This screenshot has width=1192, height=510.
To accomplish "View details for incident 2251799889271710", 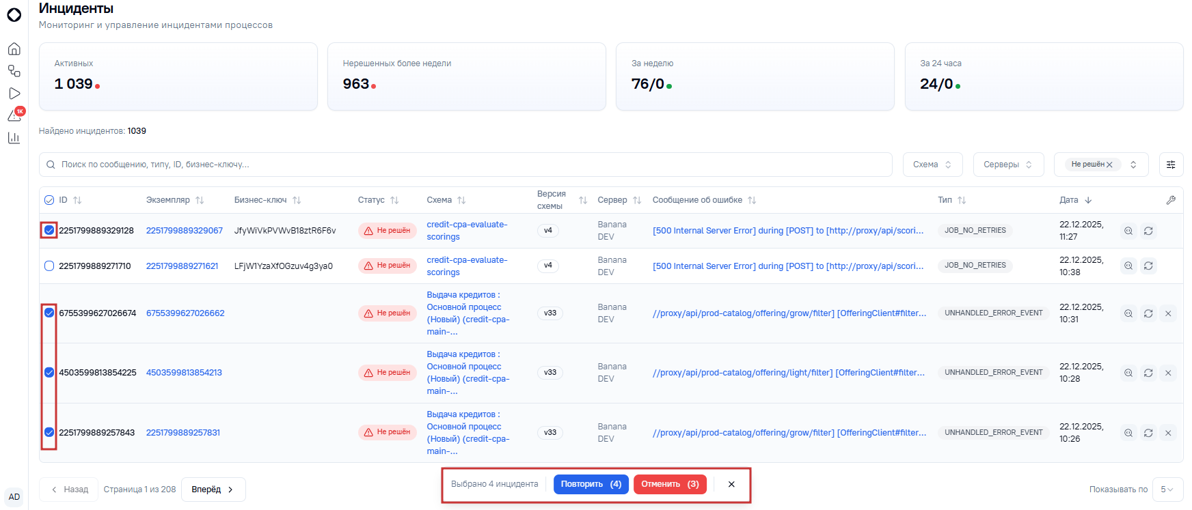I will pyautogui.click(x=1128, y=266).
